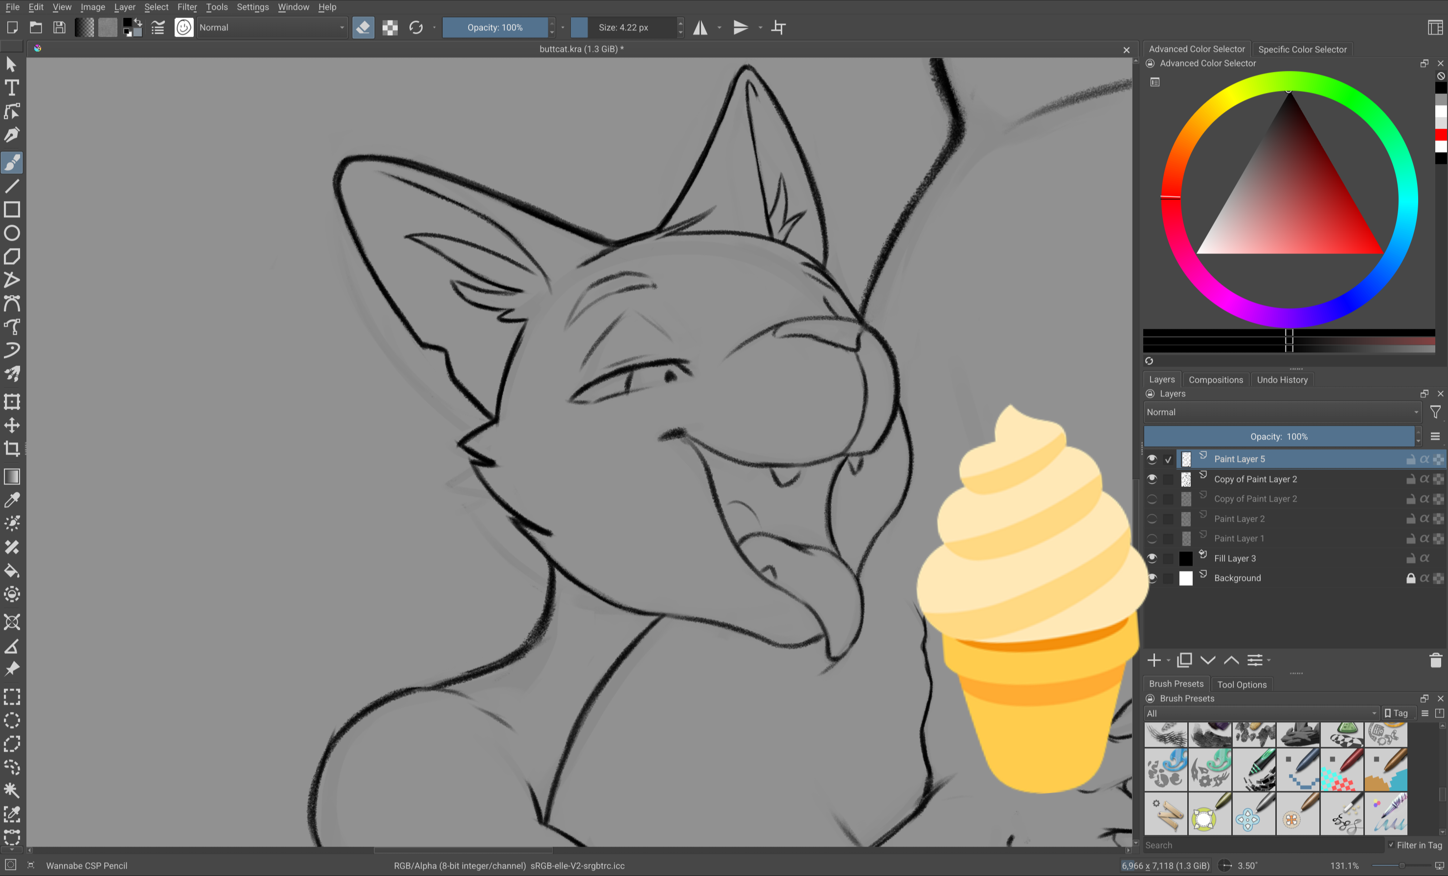Toggle lock on Background layer

[1410, 578]
